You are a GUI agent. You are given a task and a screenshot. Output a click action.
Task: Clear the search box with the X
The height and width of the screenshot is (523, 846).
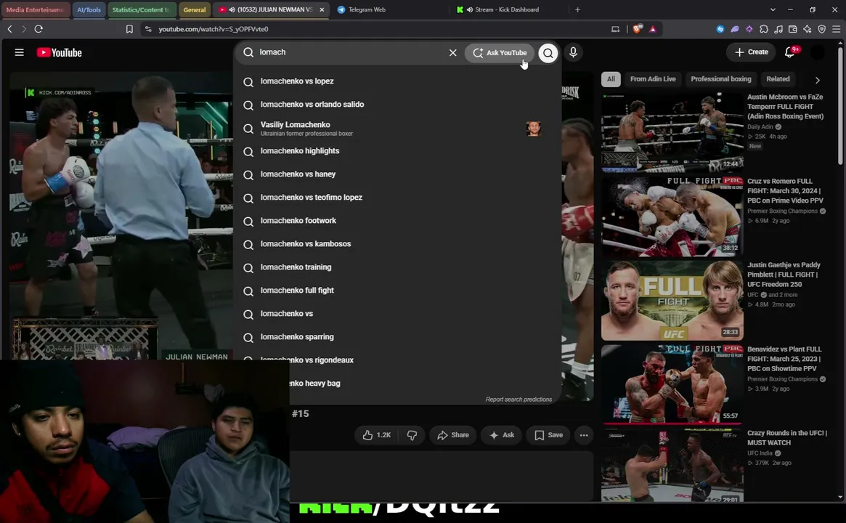452,52
